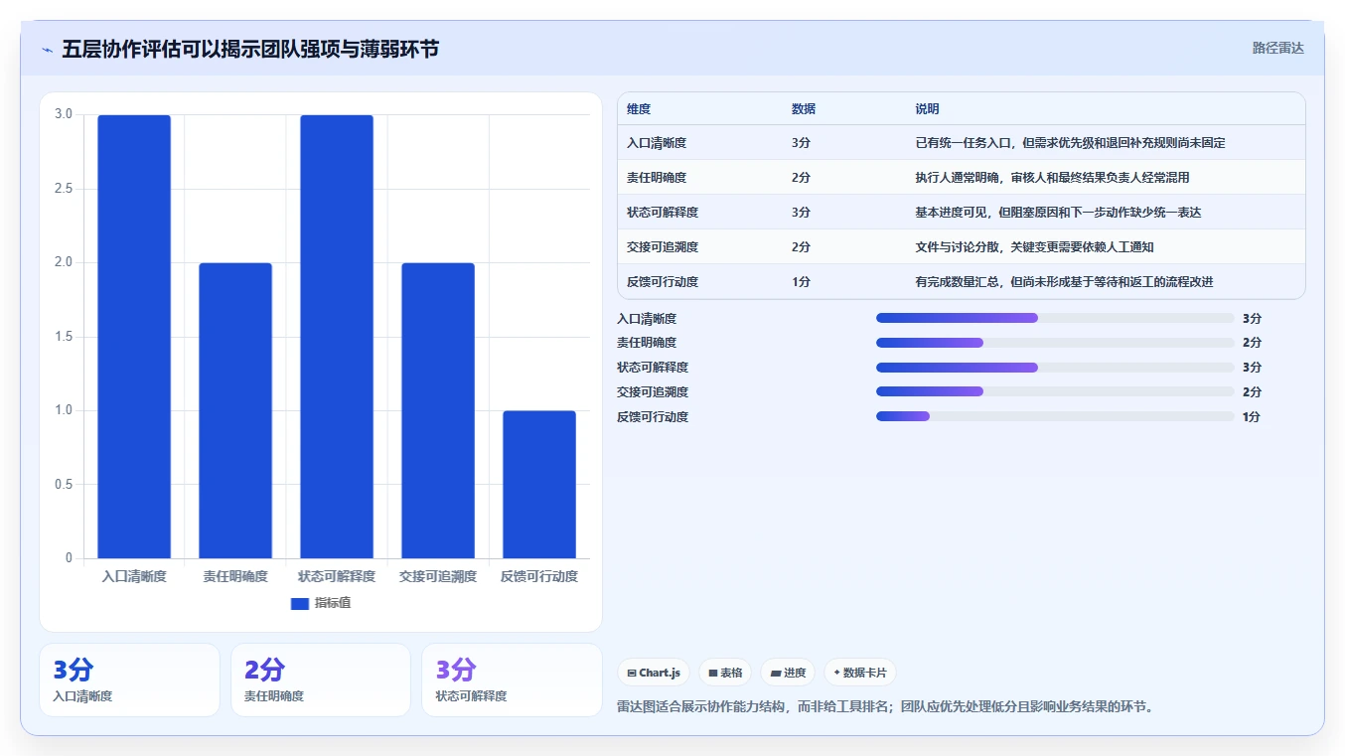Click the 反馈可行动度 x-axis label
Viewport: 1345px width, 756px height.
click(539, 576)
